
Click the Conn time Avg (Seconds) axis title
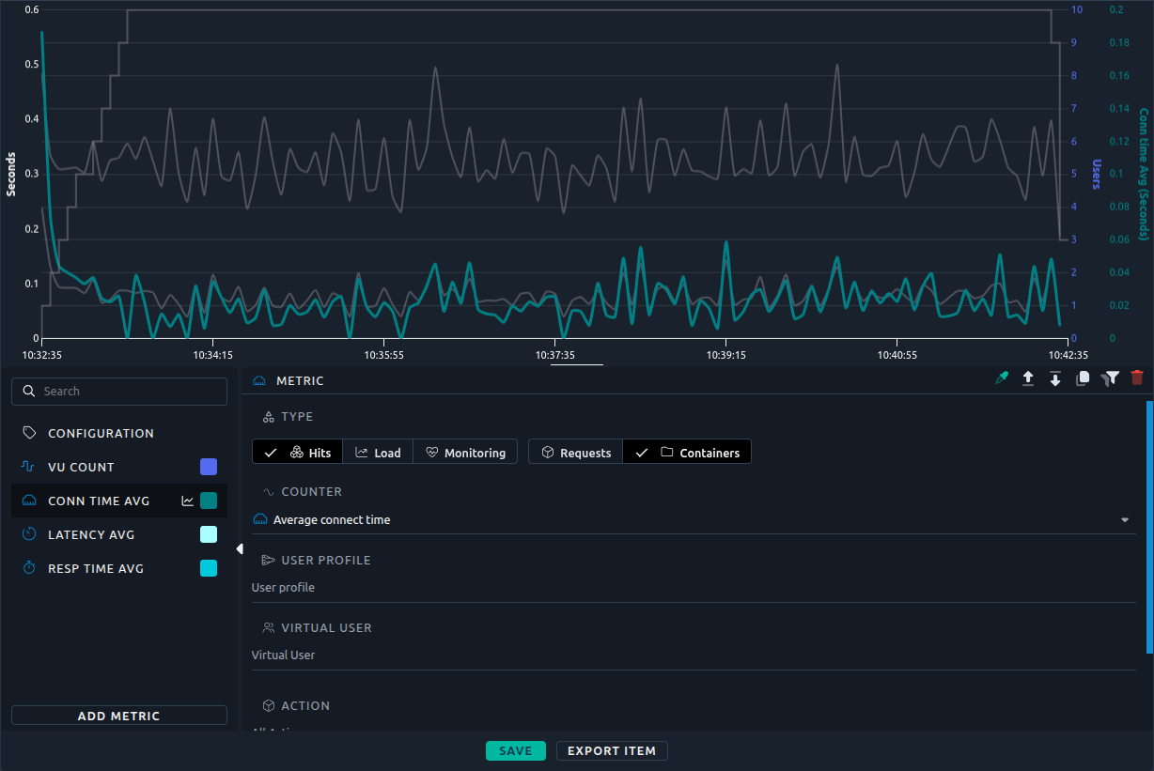pyautogui.click(x=1144, y=174)
